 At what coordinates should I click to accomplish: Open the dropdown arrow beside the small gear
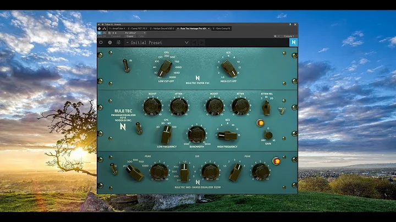(x=278, y=36)
